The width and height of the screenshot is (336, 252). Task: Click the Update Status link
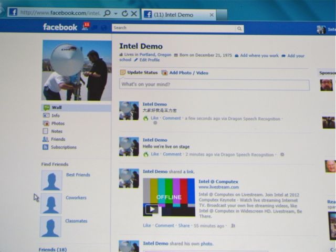coord(142,72)
